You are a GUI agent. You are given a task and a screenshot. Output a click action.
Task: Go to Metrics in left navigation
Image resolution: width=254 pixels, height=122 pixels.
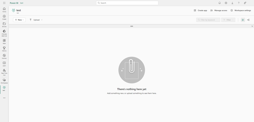click(4, 49)
